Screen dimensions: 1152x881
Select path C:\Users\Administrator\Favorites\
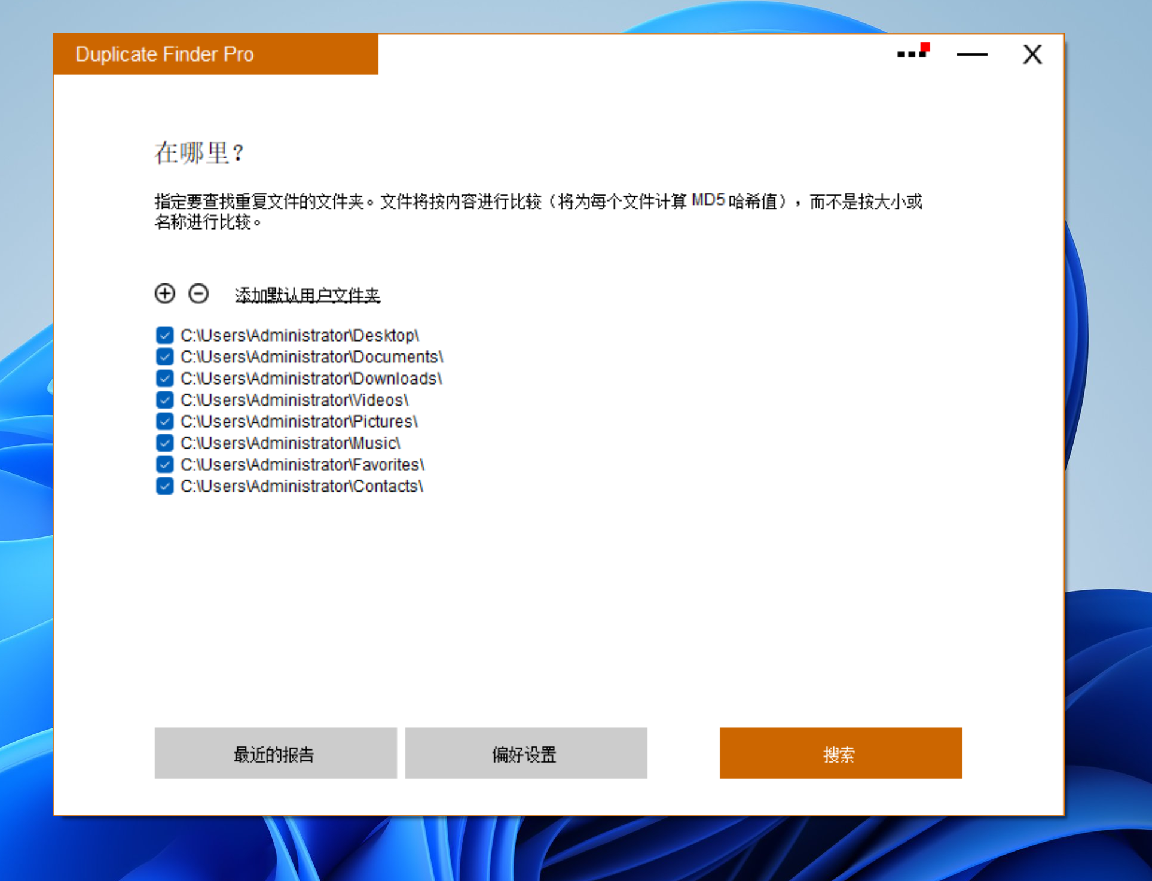click(302, 464)
